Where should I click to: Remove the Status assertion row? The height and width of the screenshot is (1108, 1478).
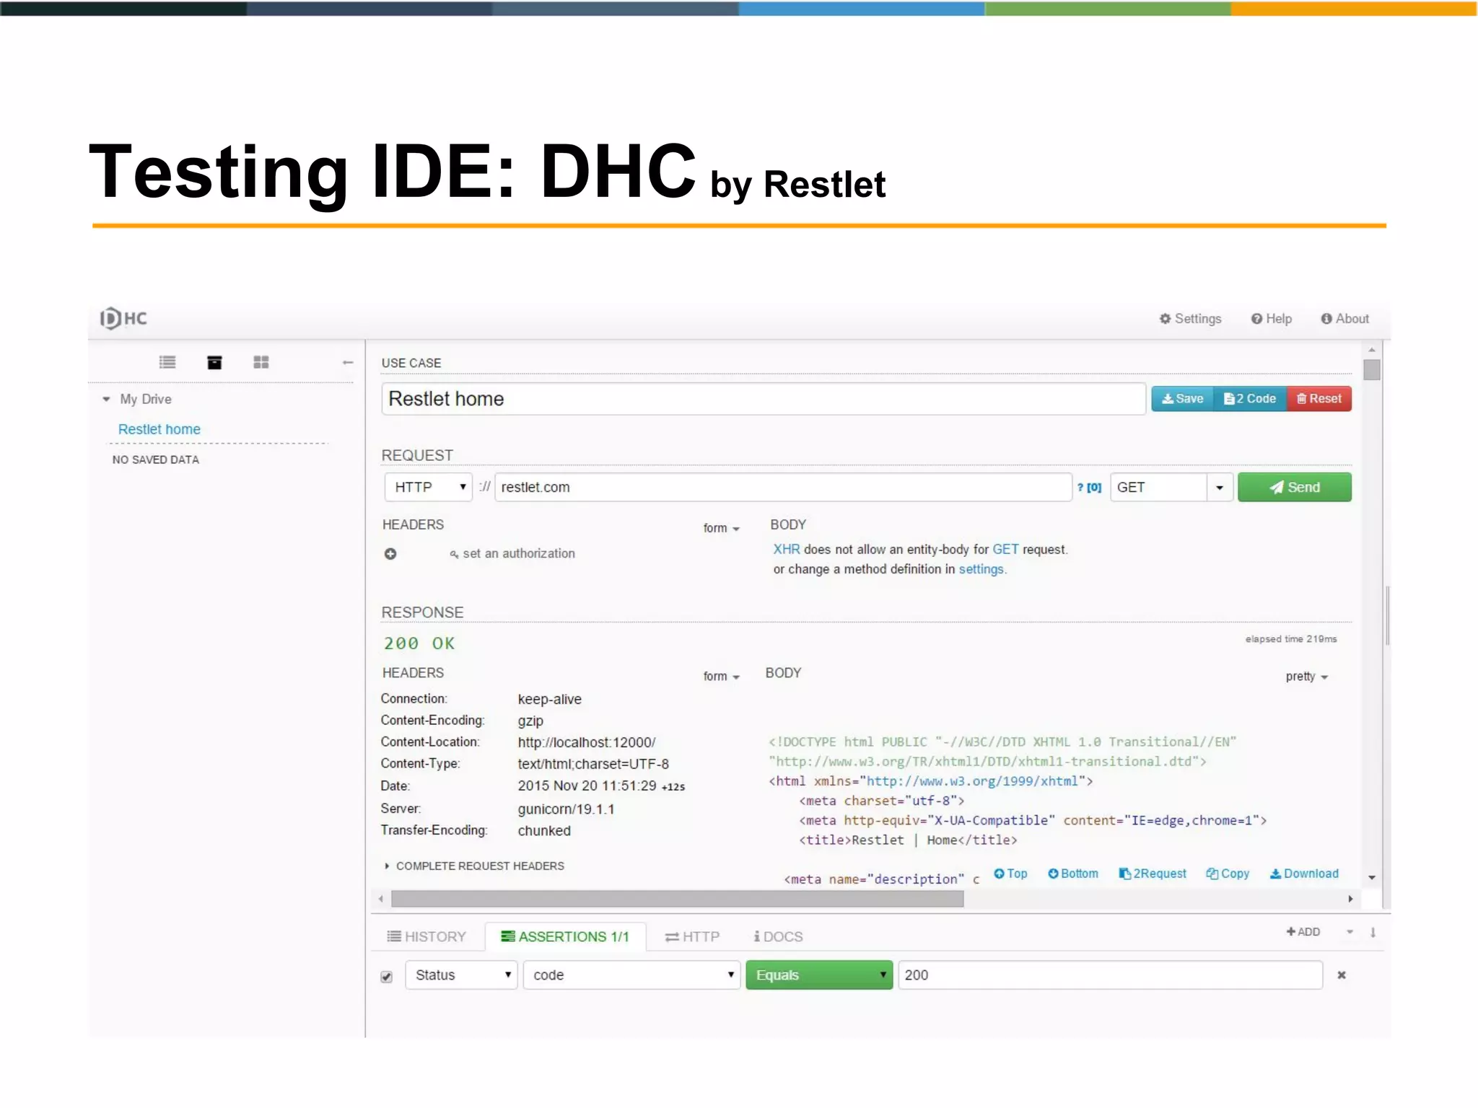[x=1342, y=975]
